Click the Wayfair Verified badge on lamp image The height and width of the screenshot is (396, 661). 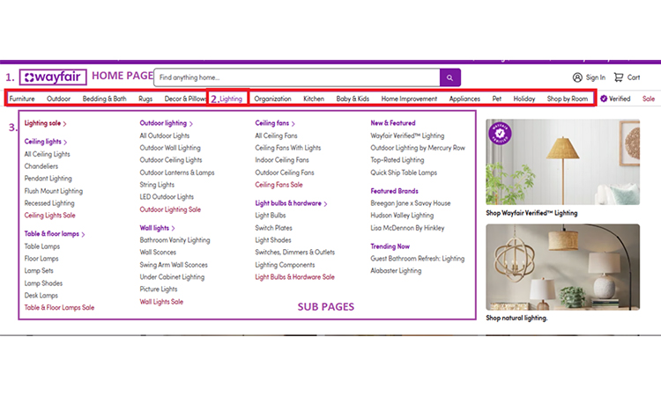pyautogui.click(x=500, y=134)
